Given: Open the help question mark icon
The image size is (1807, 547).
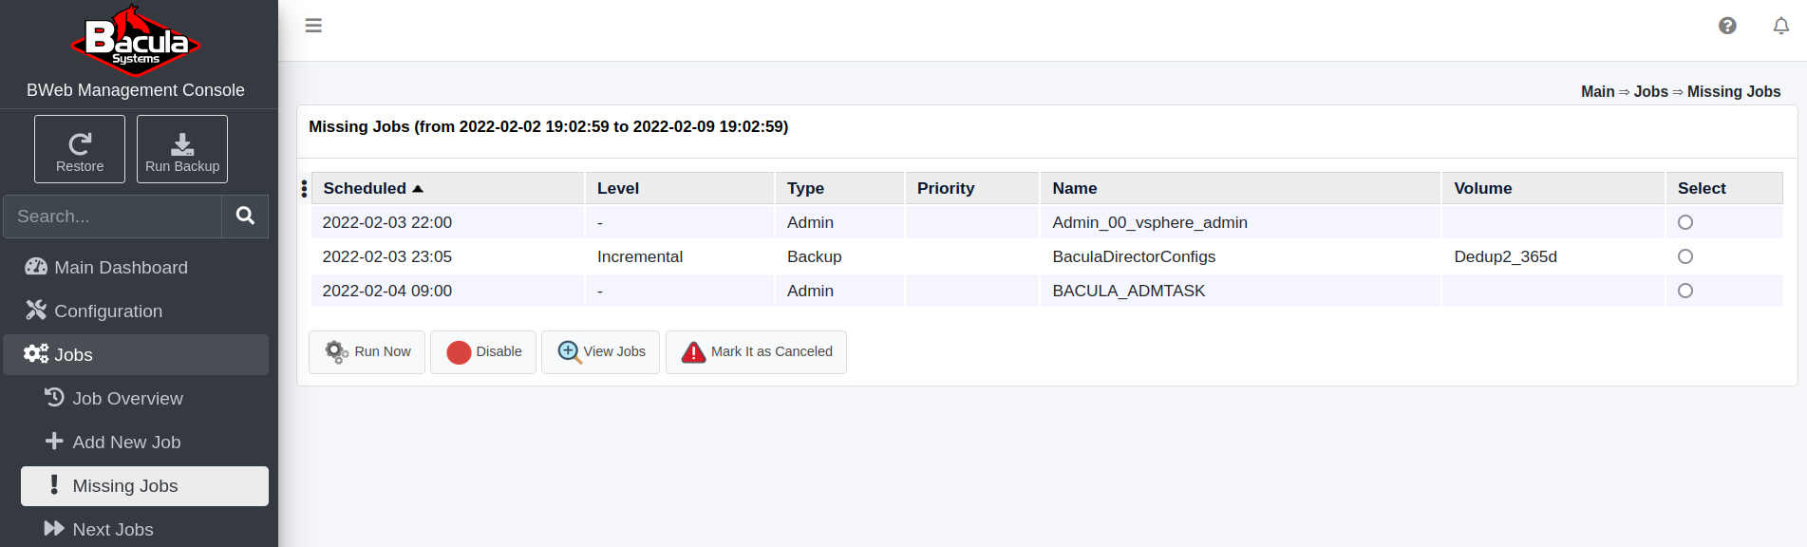Looking at the screenshot, I should [x=1727, y=26].
